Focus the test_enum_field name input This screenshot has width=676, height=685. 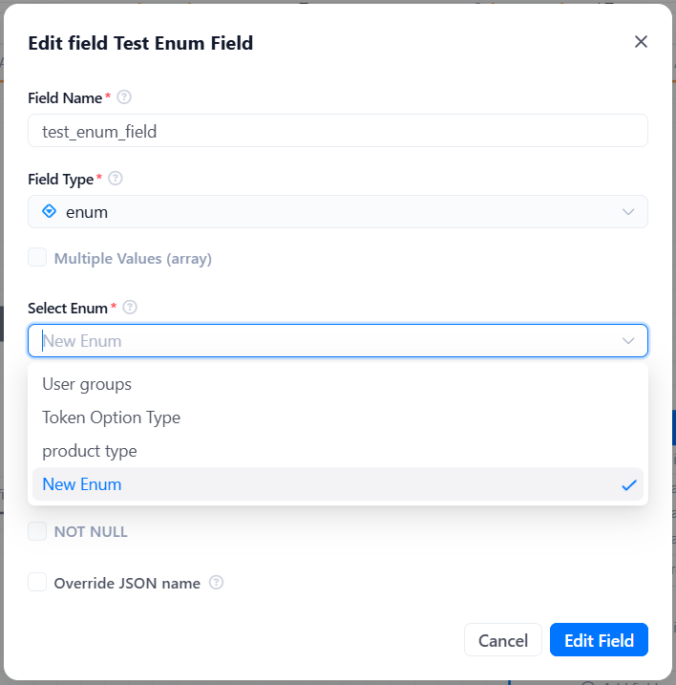pyautogui.click(x=338, y=131)
